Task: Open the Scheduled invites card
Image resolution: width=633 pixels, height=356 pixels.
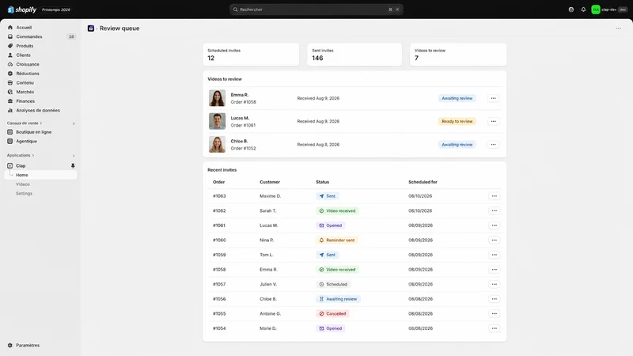Action: click(x=251, y=55)
